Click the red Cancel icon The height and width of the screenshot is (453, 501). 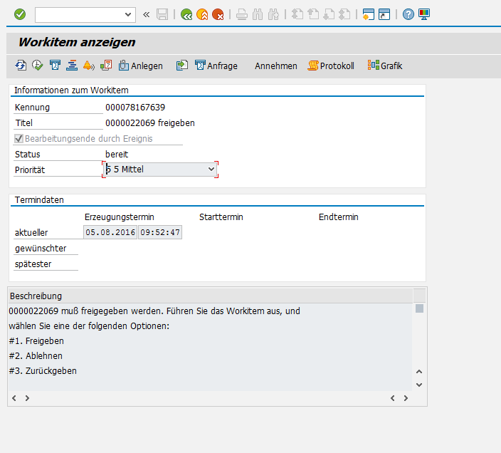[218, 14]
